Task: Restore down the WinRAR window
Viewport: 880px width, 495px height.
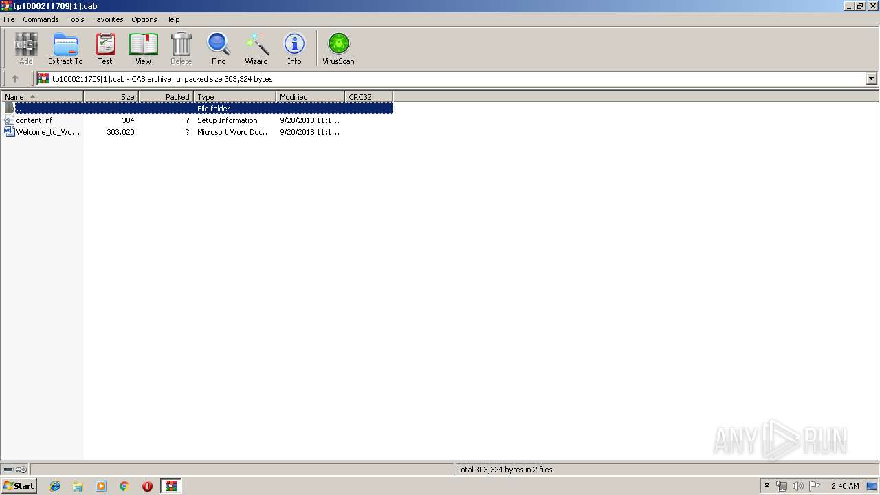Action: pyautogui.click(x=860, y=6)
